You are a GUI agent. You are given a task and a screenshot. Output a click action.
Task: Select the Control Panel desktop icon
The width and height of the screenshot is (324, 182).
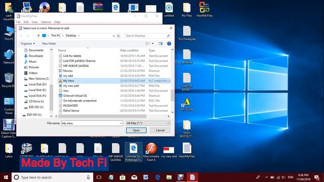(x=9, y=106)
